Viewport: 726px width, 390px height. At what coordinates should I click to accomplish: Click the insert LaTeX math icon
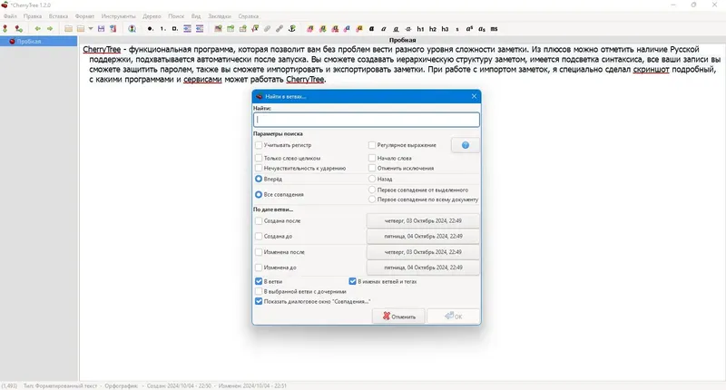click(255, 29)
